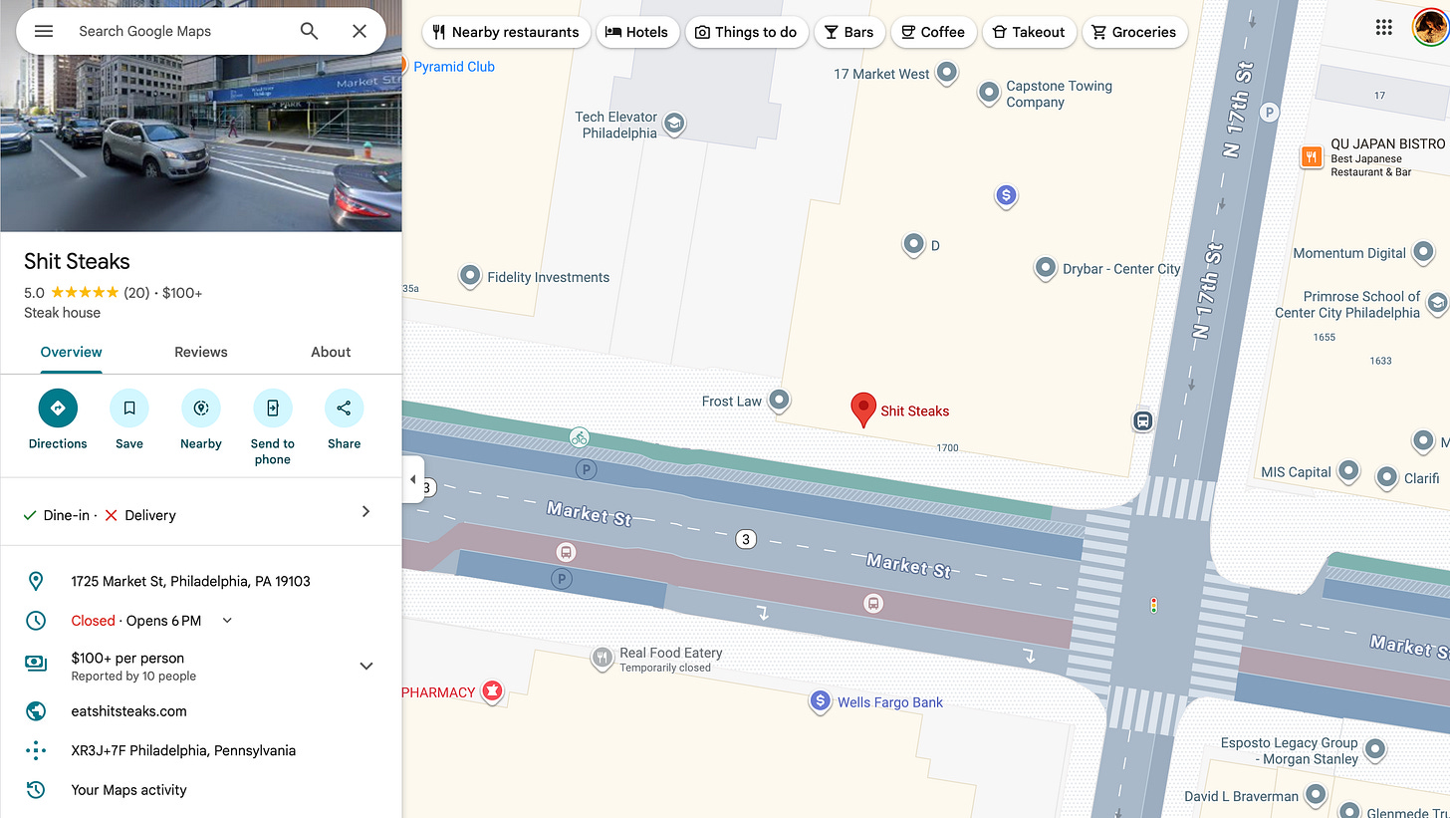This screenshot has width=1450, height=818.
Task: Select the Drybar - Center City marker
Action: (1045, 268)
